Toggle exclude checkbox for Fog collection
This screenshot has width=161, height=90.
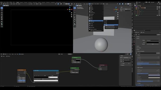157,7
